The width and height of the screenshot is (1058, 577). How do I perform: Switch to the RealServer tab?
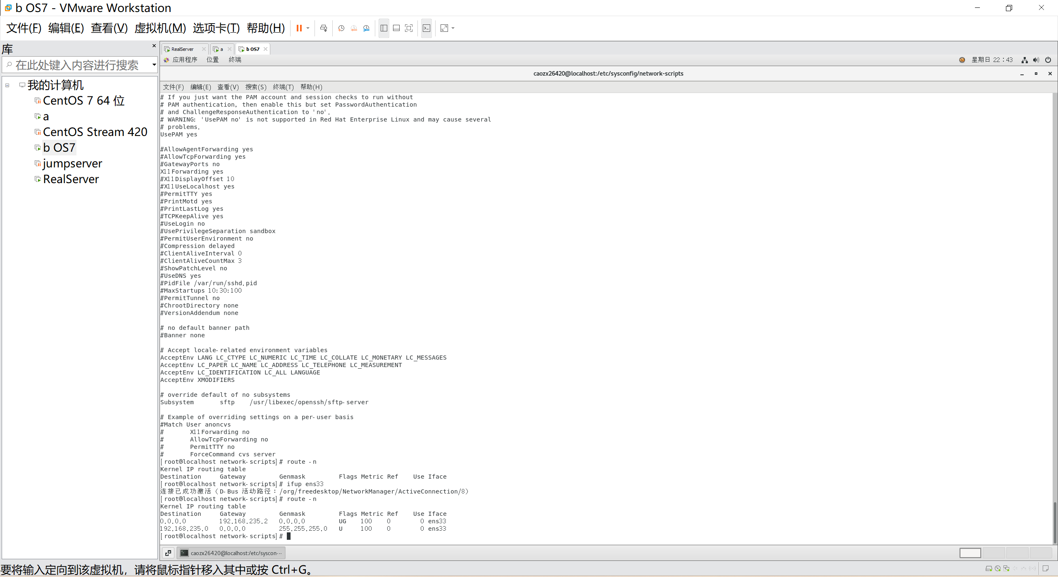tap(182, 49)
